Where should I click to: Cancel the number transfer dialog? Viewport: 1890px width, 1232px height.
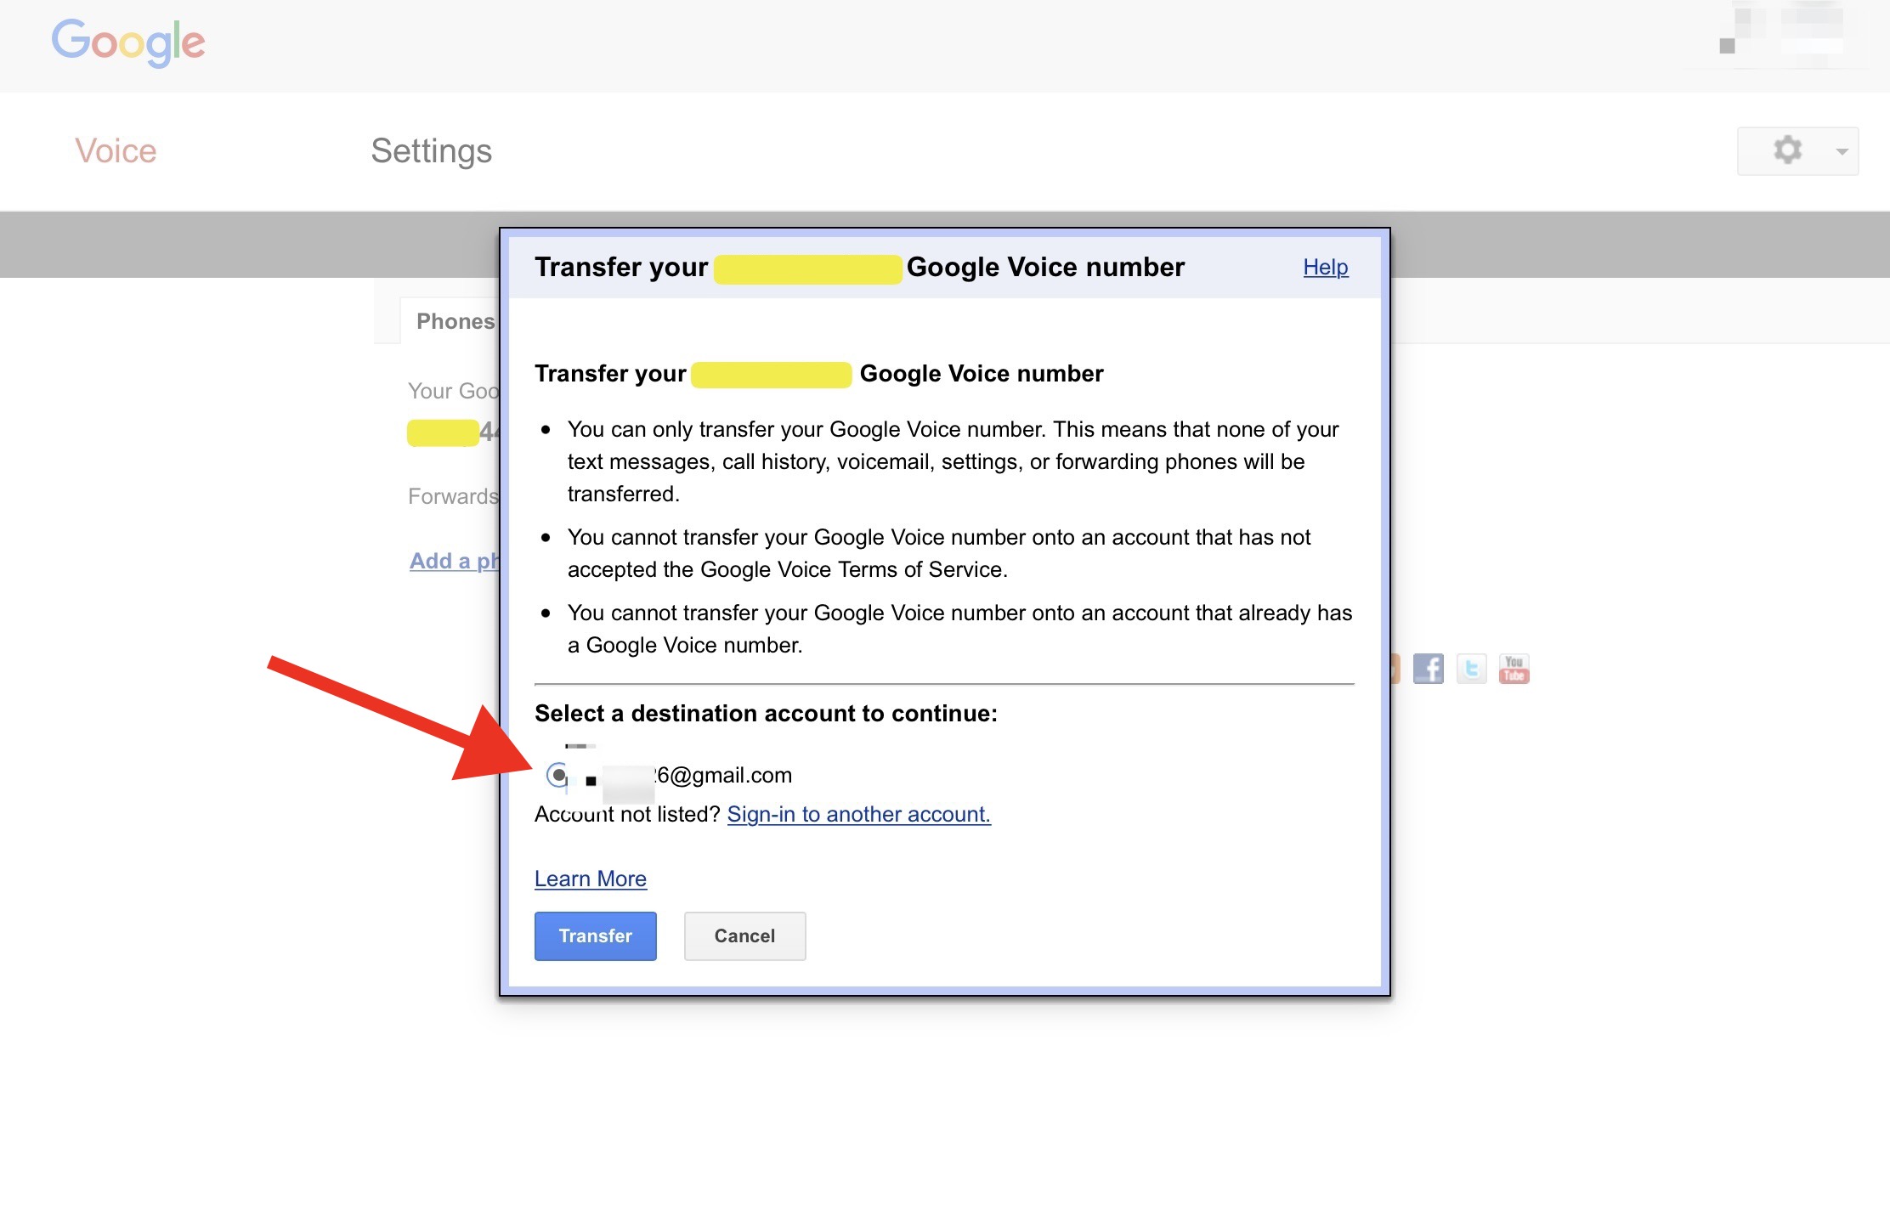point(744,935)
